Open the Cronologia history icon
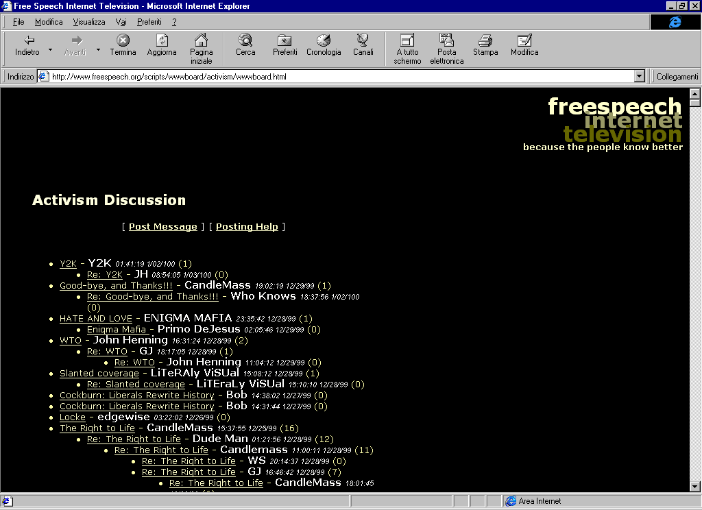 [324, 40]
